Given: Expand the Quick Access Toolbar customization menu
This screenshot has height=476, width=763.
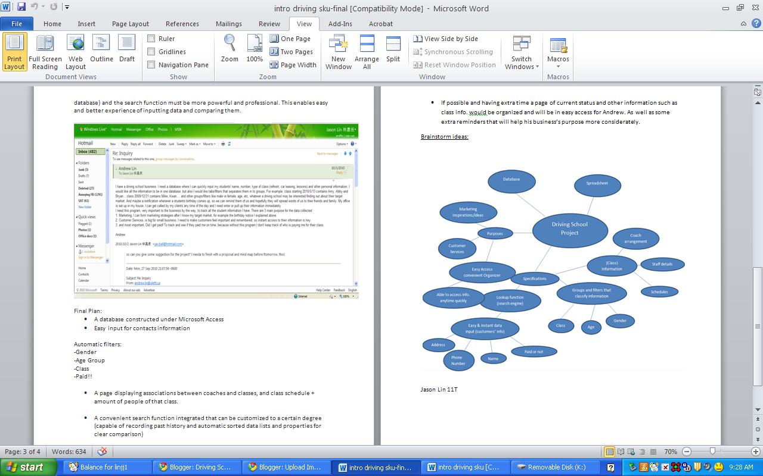Looking at the screenshot, I should pyautogui.click(x=67, y=7).
